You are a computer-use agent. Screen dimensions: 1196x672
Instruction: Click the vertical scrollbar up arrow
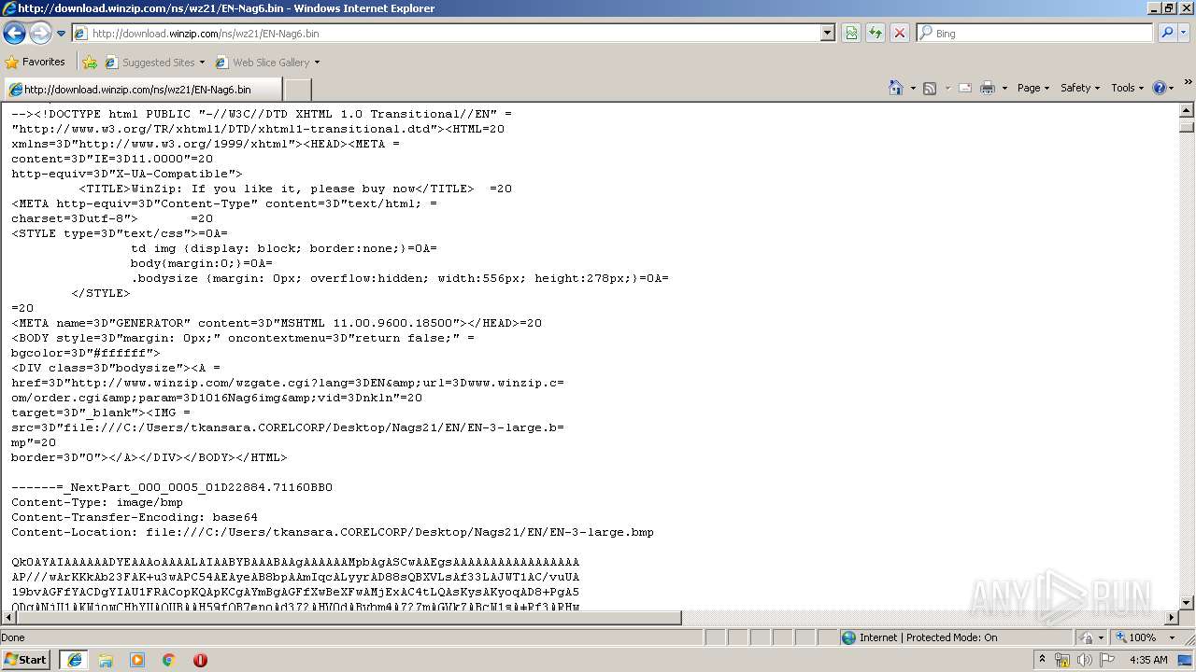(1187, 110)
